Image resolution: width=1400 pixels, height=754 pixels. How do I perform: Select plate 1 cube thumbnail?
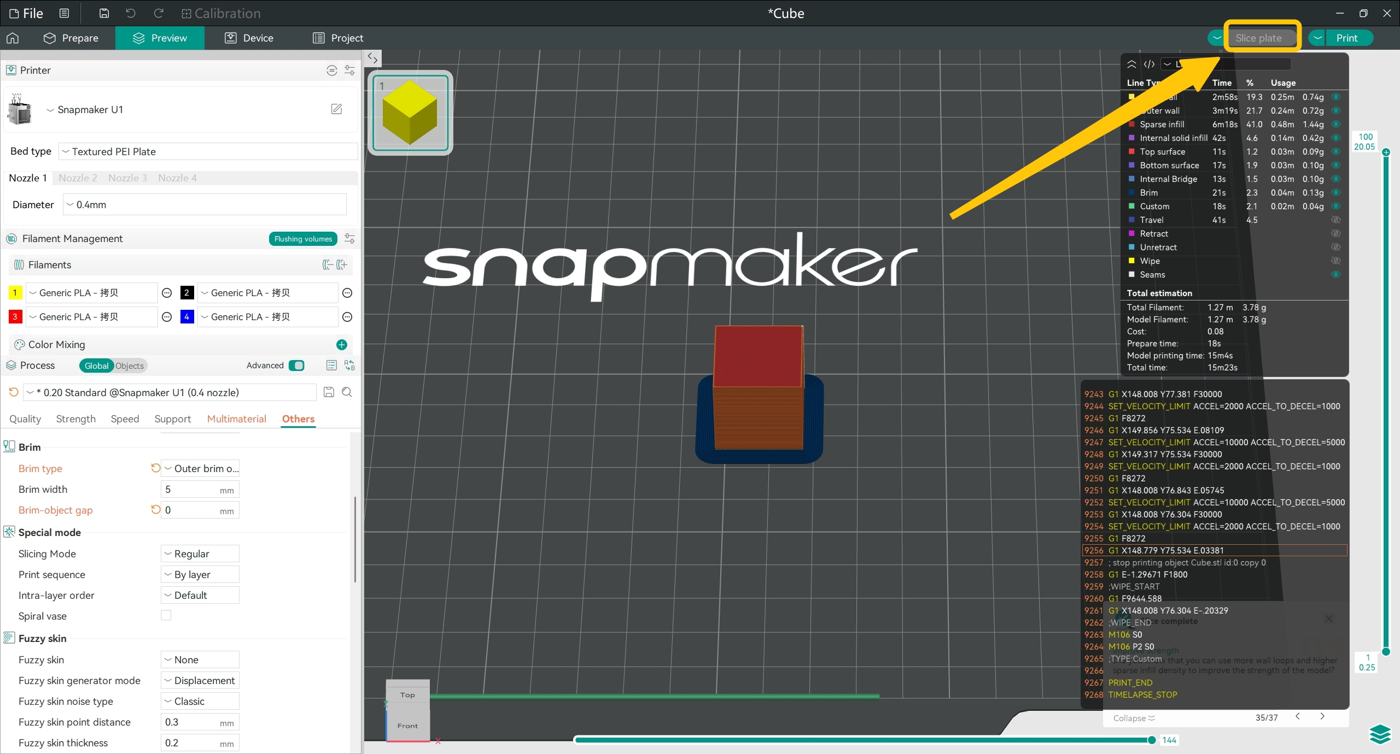pyautogui.click(x=410, y=113)
